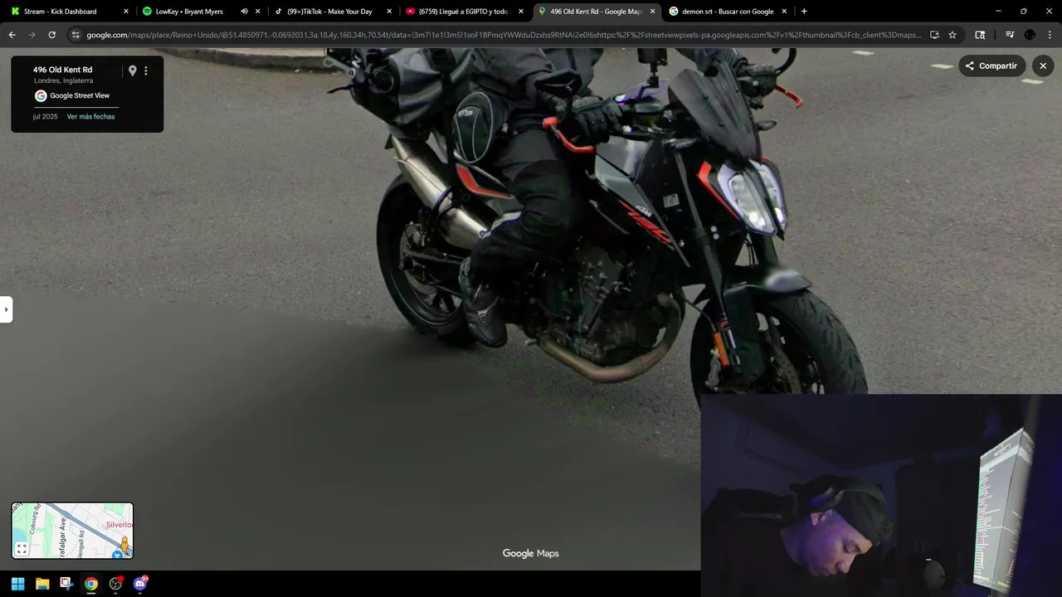
Task: Click the Google Maps watermark logo at bottom
Action: [531, 553]
